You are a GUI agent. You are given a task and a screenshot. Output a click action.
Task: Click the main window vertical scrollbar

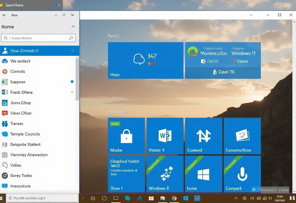pyautogui.click(x=294, y=107)
